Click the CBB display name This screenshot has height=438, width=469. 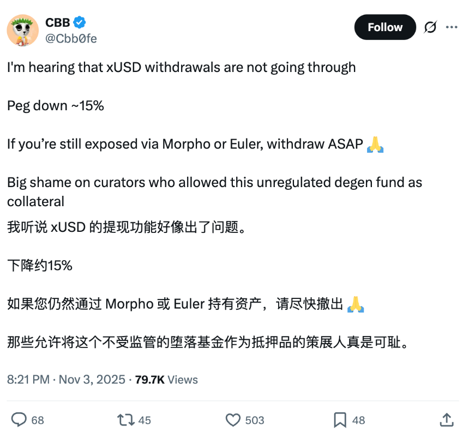click(x=57, y=22)
